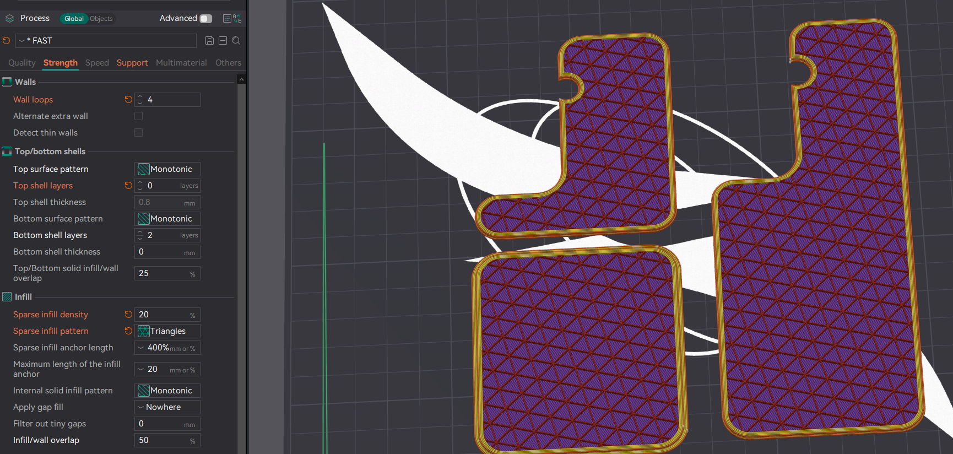Click the Wall loops value field

tap(167, 100)
